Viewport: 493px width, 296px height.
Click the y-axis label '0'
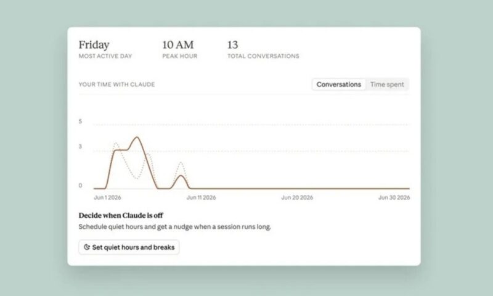click(80, 186)
